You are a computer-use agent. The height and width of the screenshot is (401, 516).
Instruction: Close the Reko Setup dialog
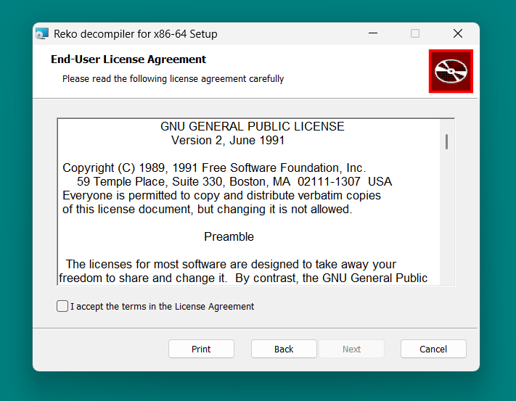pos(458,33)
